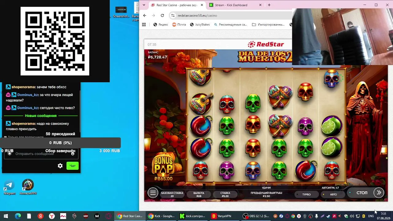The image size is (393, 221).
Task: Click the volume speaker tray icon
Action: coord(352,216)
